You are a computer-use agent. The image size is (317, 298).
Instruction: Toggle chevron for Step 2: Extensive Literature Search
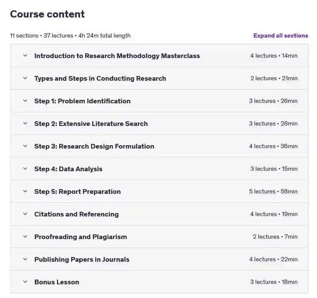tap(25, 123)
